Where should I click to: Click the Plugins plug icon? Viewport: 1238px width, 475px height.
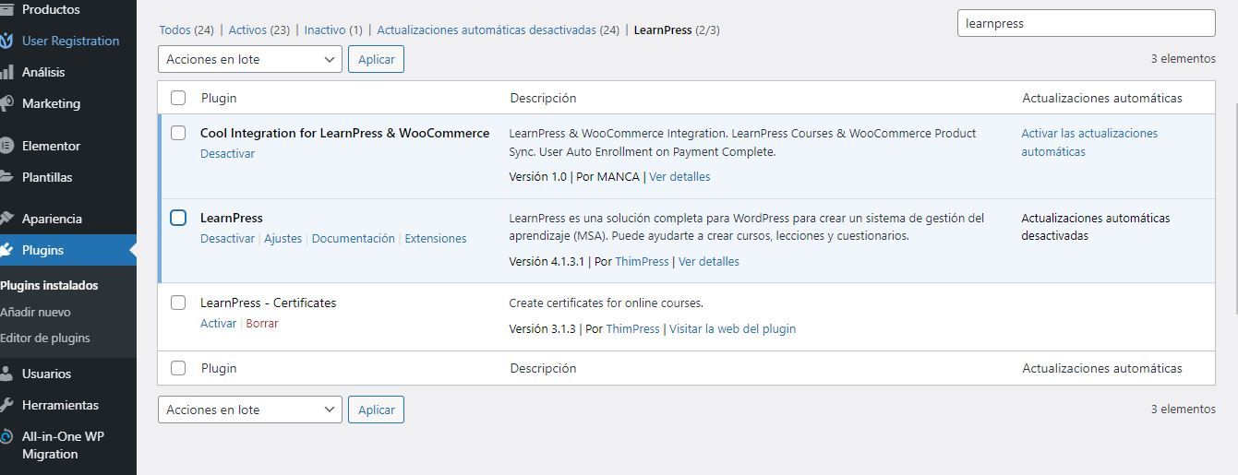pos(6,250)
